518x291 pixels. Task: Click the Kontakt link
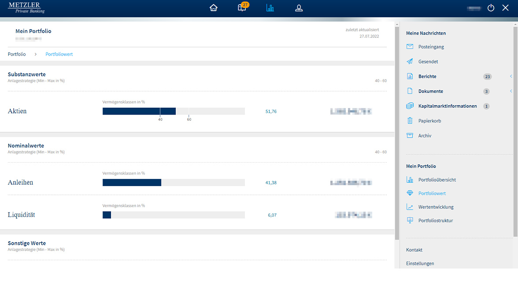(414, 250)
